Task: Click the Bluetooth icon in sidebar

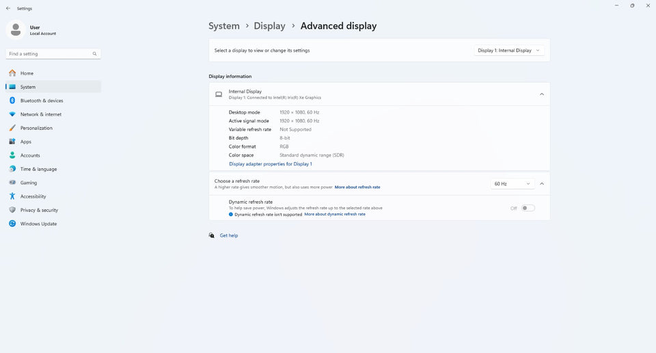Action: click(12, 101)
